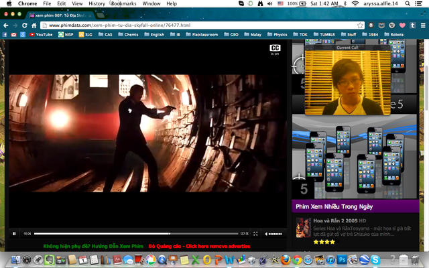Open the Google bookmark icon
The image size is (429, 268).
click(23, 34)
